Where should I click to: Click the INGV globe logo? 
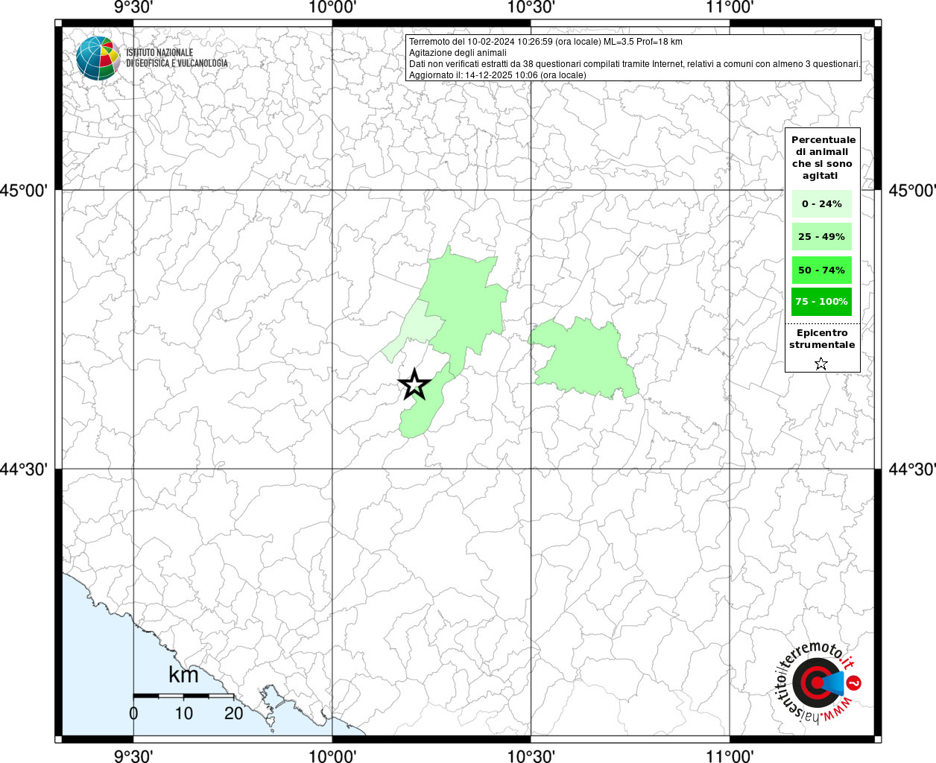(98, 58)
